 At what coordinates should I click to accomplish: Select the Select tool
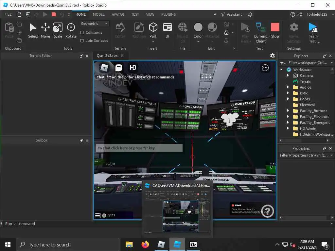[33, 30]
